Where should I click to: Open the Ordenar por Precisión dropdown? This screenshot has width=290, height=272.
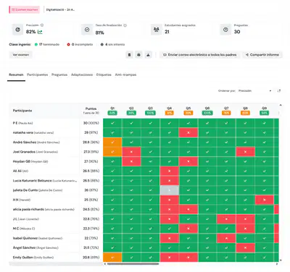254,91
